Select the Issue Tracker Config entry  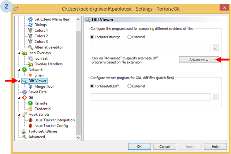51,126
